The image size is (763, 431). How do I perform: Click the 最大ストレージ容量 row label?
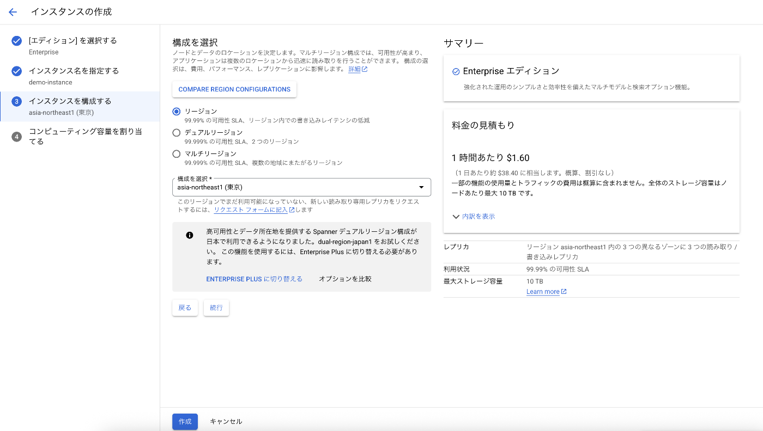(473, 281)
